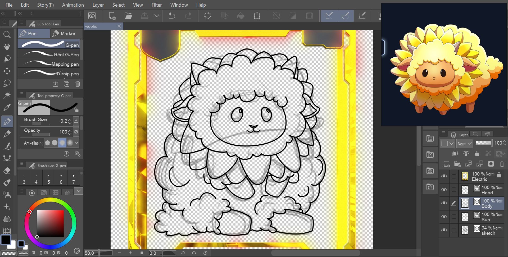Viewport: 508px width, 257px height.
Task: Open the File menu
Action: [9, 5]
